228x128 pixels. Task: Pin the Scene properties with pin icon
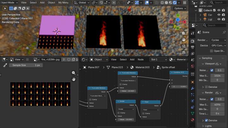pos(224,32)
